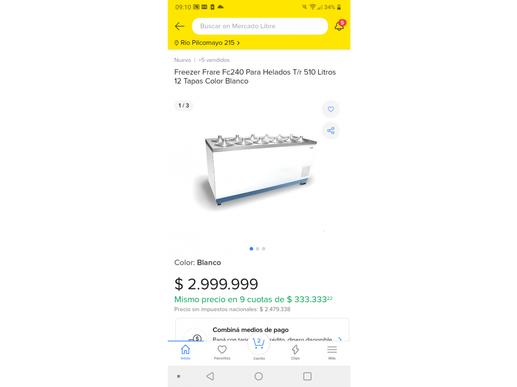This screenshot has width=517, height=387.
Task: Tap the back arrow icon
Action: point(180,26)
